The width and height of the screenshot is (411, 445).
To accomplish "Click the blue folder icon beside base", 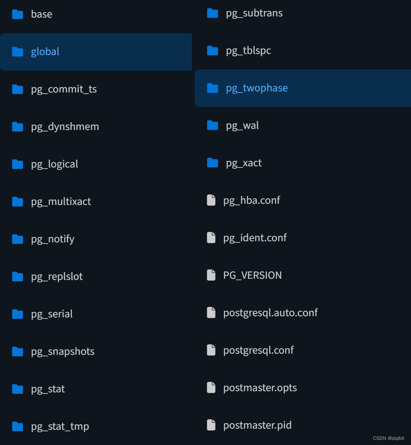I will tap(18, 14).
